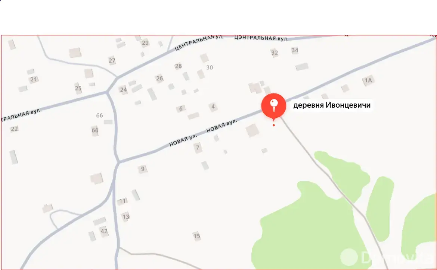Click building number 6
Image resolution: width=437 pixels, height=270 pixels.
(x=181, y=108)
